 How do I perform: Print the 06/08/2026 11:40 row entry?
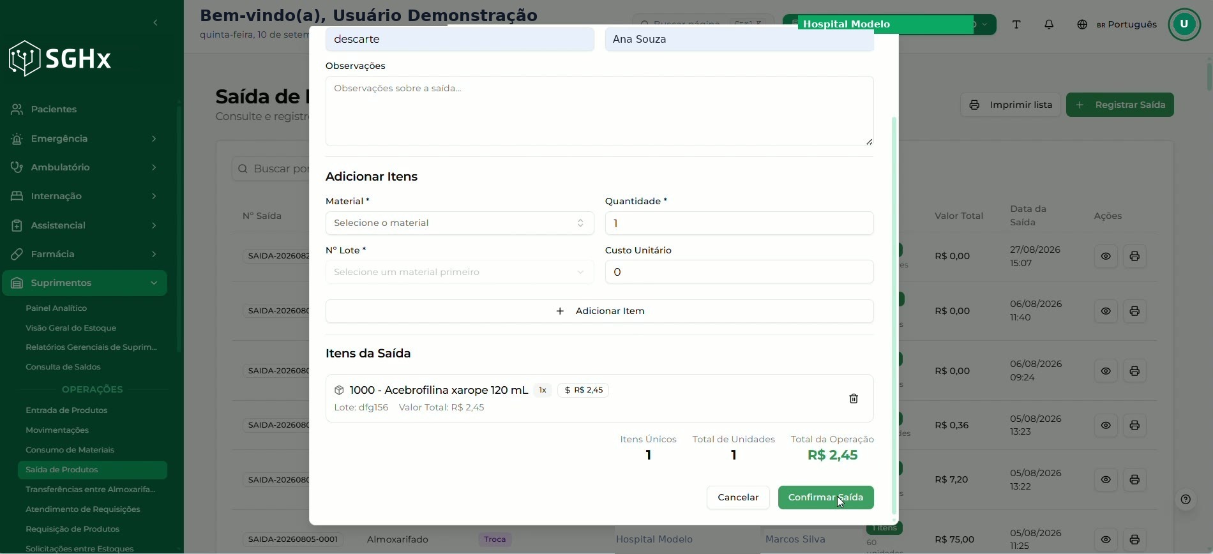1134,311
